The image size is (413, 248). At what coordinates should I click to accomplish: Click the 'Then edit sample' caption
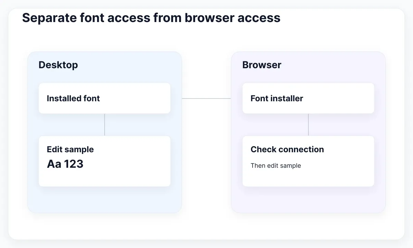[x=276, y=166]
